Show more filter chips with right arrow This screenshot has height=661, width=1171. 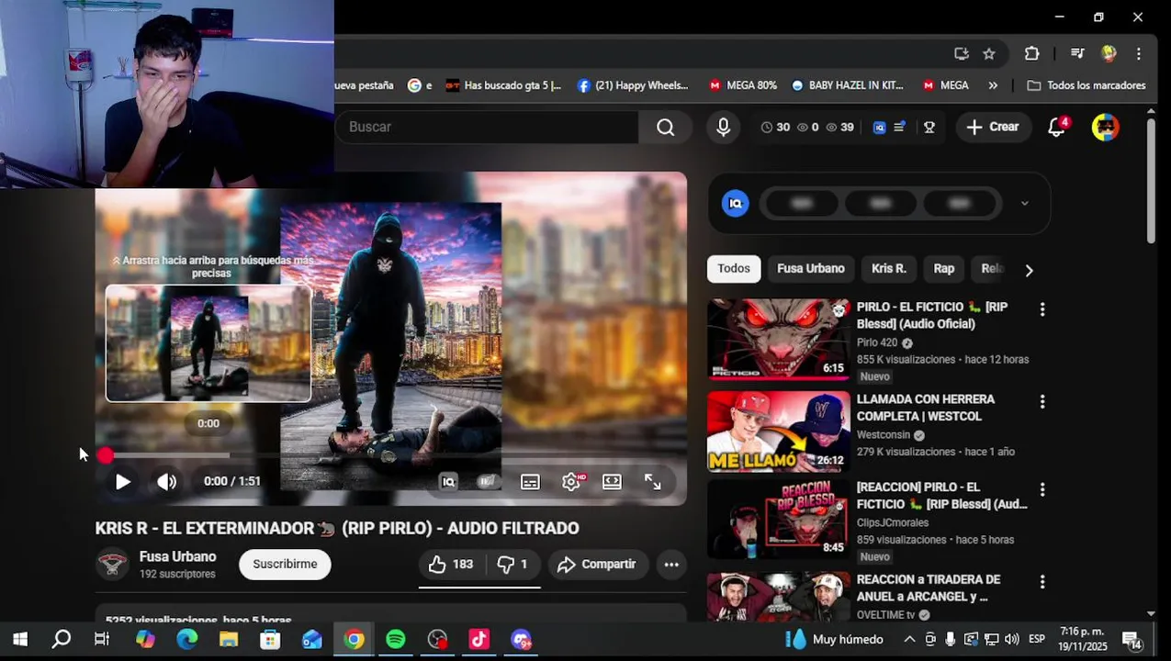[1029, 270]
